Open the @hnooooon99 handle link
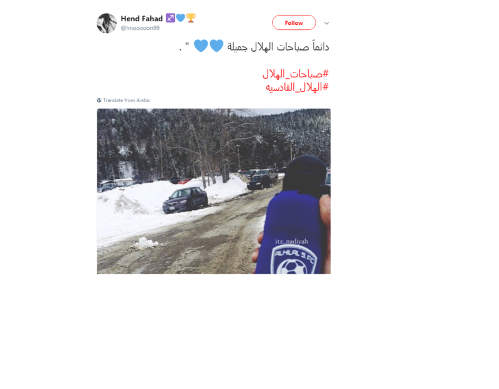 [x=140, y=28]
